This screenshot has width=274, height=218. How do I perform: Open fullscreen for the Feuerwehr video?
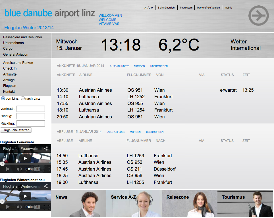click(x=47, y=169)
